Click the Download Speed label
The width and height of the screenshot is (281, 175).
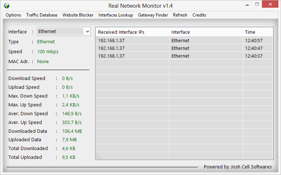point(27,79)
